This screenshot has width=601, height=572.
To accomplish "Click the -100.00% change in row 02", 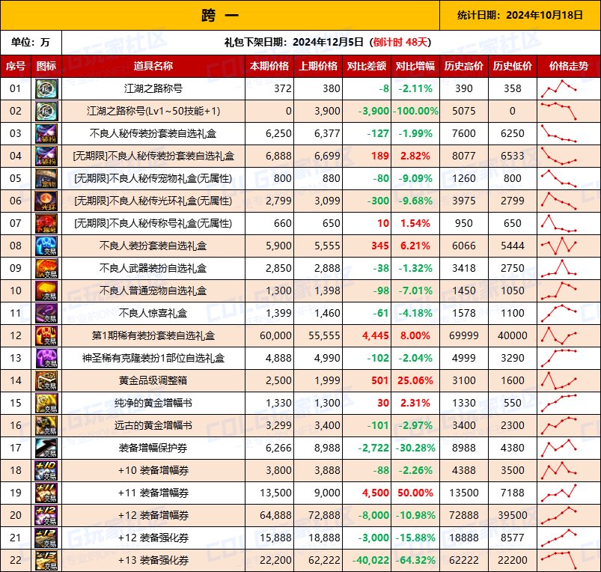I will pyautogui.click(x=415, y=111).
